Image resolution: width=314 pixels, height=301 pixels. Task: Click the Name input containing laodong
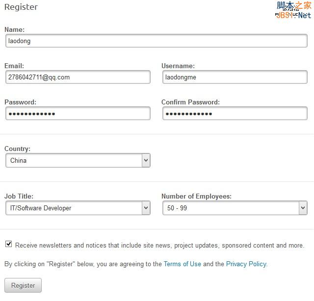click(x=156, y=41)
